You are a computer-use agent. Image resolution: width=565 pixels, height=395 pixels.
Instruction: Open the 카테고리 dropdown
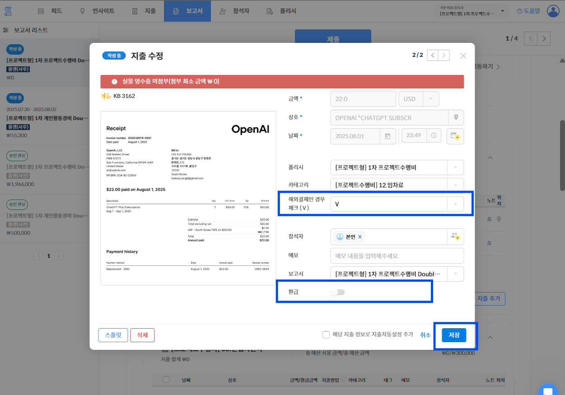(397, 185)
